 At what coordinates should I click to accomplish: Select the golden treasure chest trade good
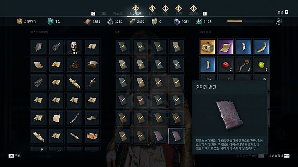tap(207, 47)
